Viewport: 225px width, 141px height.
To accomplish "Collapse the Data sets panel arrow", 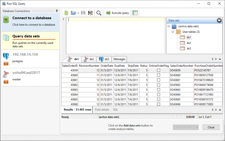I will click(x=219, y=21).
